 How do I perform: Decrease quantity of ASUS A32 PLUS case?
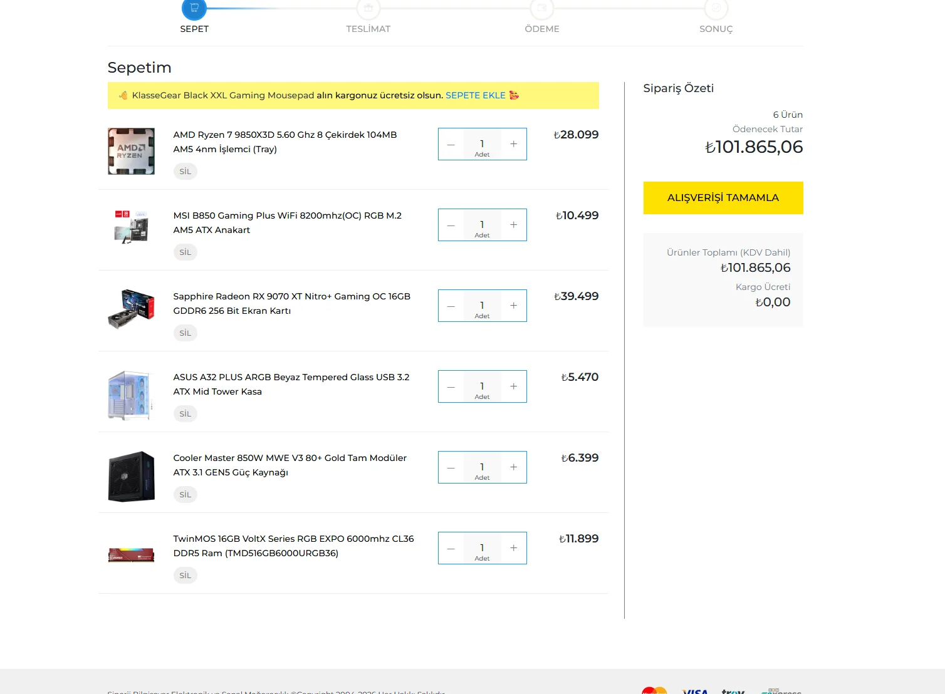tap(451, 386)
